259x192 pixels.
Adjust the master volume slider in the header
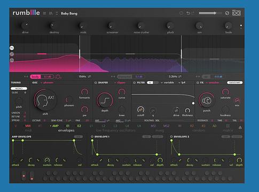(x=210, y=13)
